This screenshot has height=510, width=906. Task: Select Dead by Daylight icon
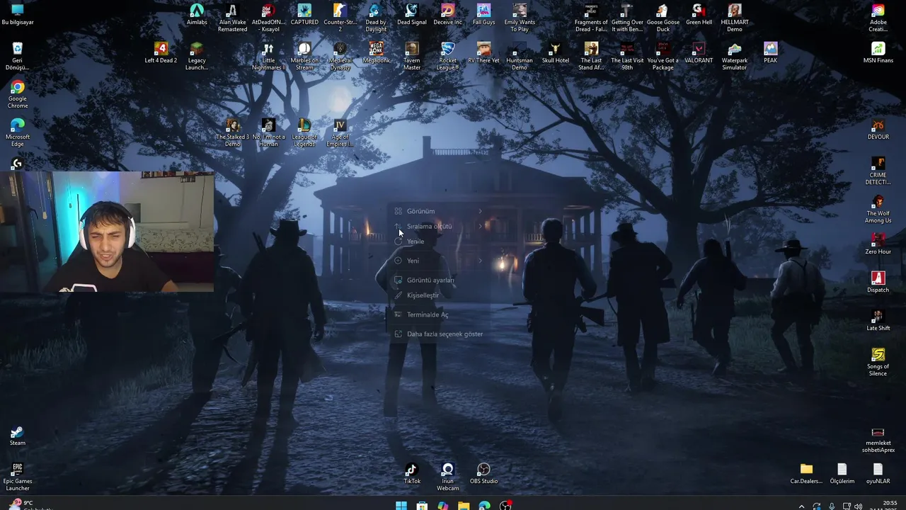pyautogui.click(x=376, y=18)
